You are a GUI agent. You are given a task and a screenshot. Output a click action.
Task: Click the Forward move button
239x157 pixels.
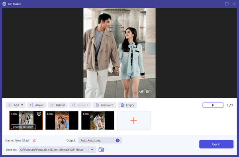point(80,105)
